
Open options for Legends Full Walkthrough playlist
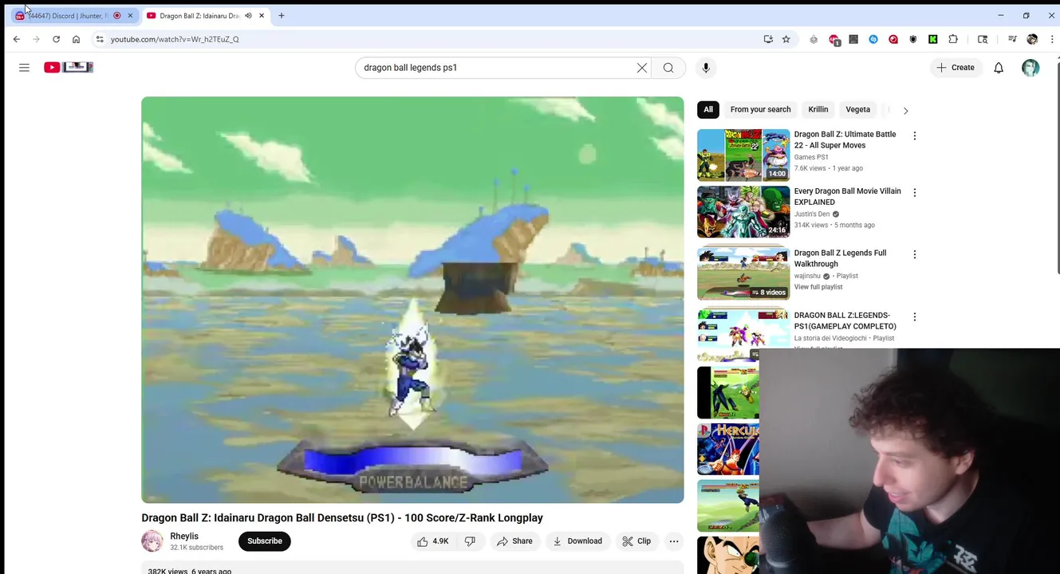click(915, 255)
